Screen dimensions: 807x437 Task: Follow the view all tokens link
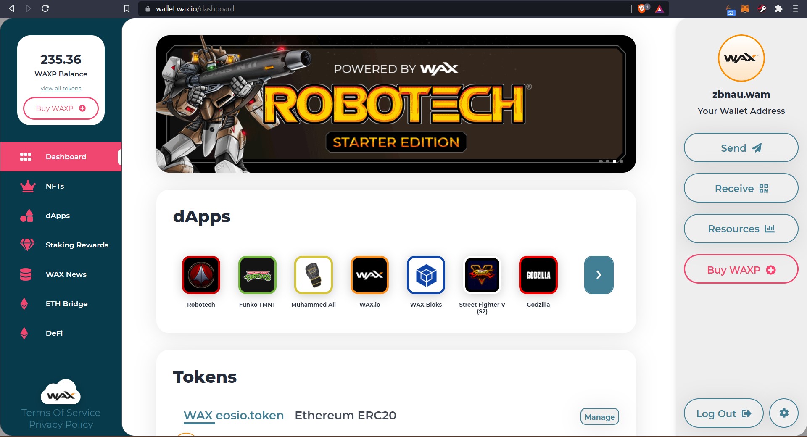[61, 88]
